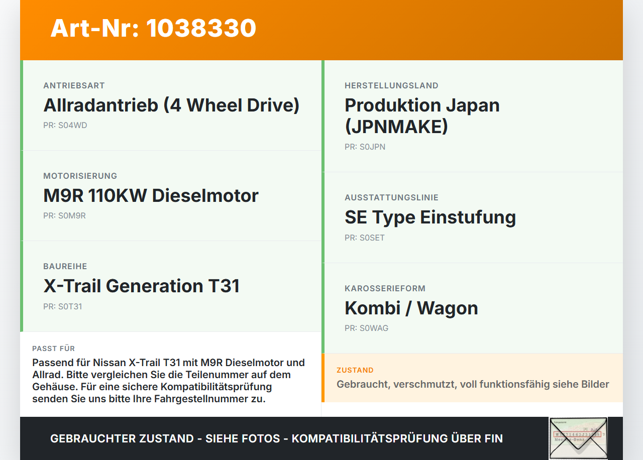Click the envelope icon with VIN document

point(578,438)
